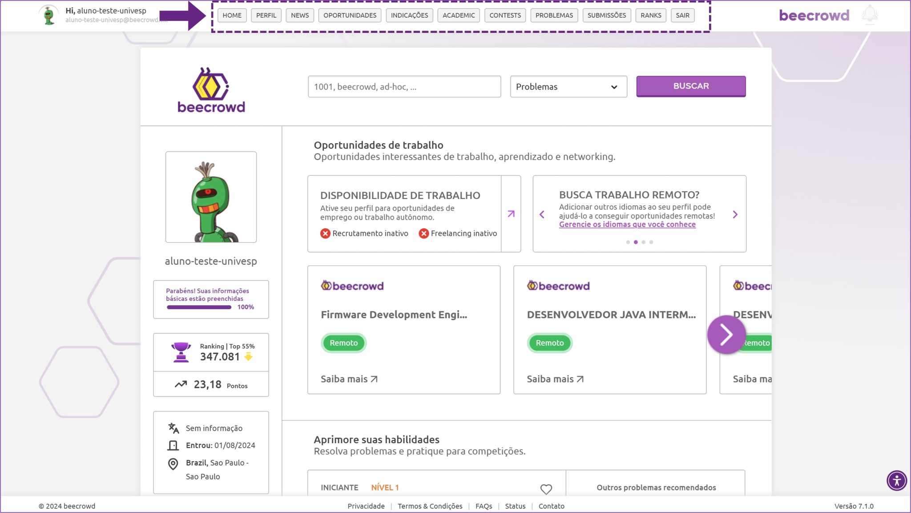Click the large robot profile picture
911x513 pixels.
pyautogui.click(x=211, y=197)
